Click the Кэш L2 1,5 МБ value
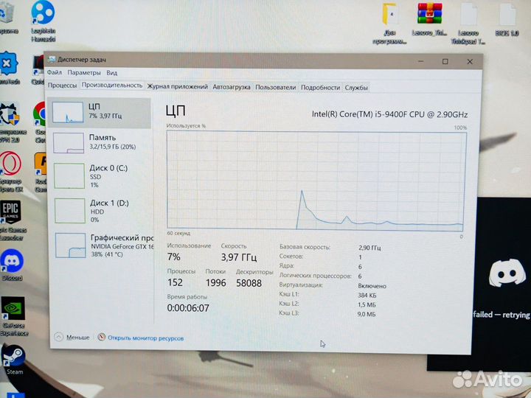This screenshot has width=531, height=398. (x=367, y=304)
